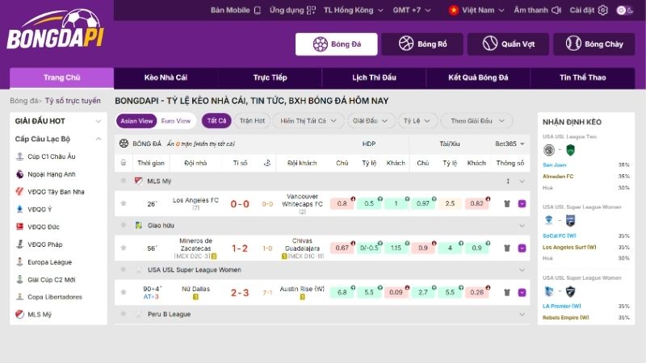The height and width of the screenshot is (363, 646).
Task: Favorite the MLS Mỹ league star
Action: pos(124,181)
